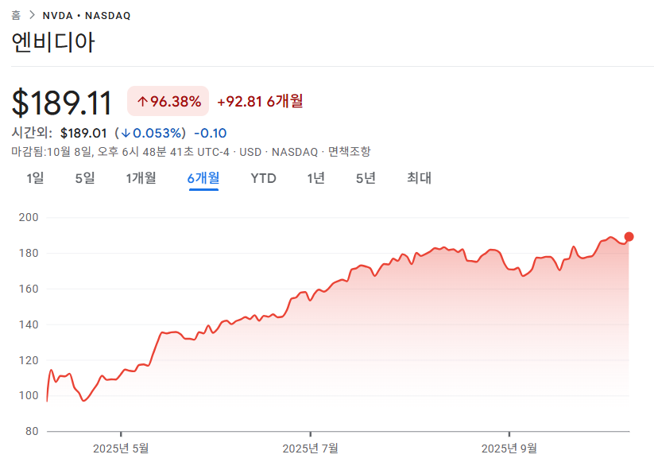Click the up arrow in the 96.38% badge
Screen dimensions: 654x466
142,101
